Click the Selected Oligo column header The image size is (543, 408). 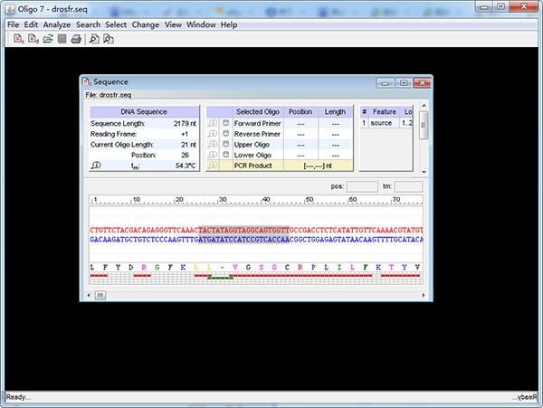coord(258,112)
